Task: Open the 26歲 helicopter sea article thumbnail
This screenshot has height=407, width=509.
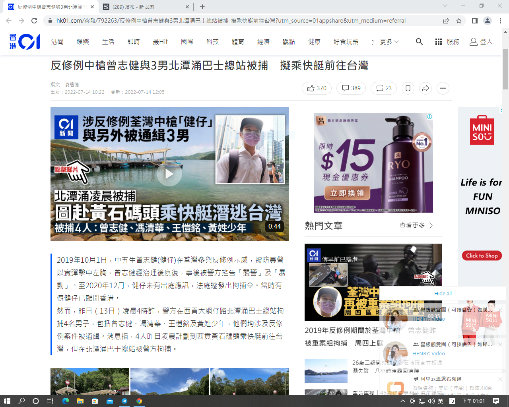Action: click(x=326, y=371)
